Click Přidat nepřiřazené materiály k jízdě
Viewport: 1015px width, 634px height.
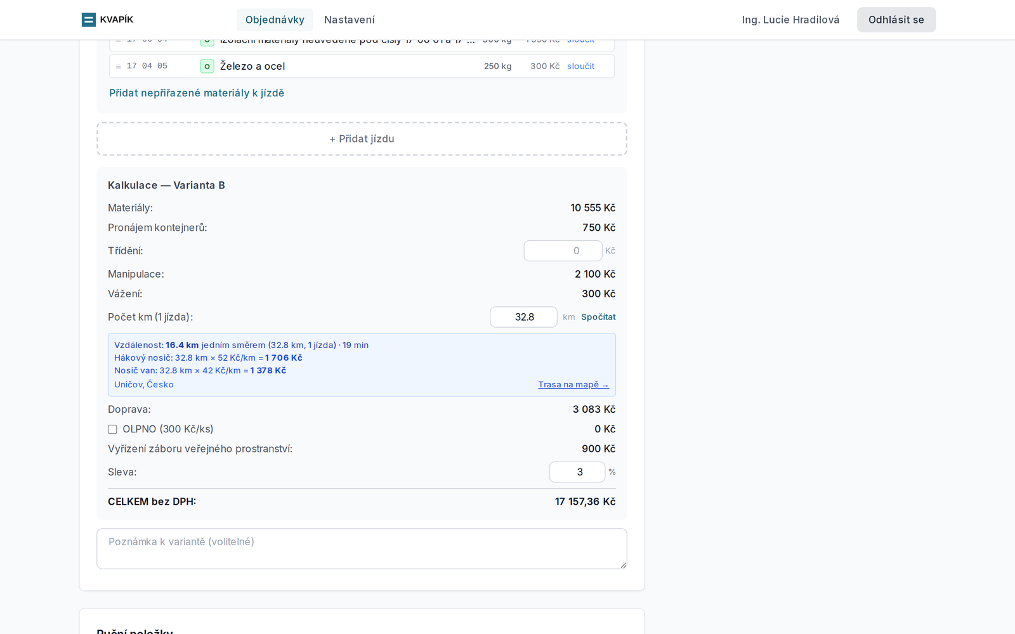[197, 93]
